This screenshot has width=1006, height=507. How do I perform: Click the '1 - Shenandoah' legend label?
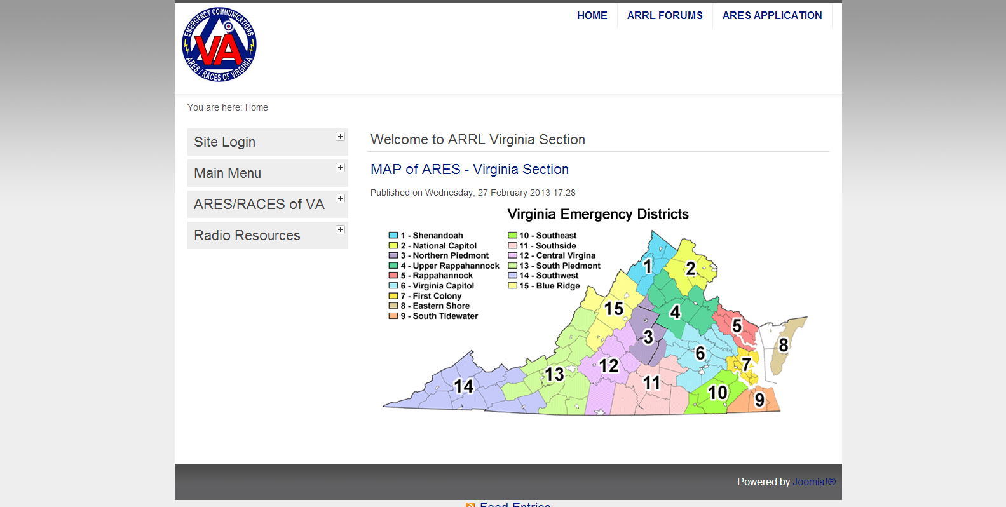pos(432,236)
